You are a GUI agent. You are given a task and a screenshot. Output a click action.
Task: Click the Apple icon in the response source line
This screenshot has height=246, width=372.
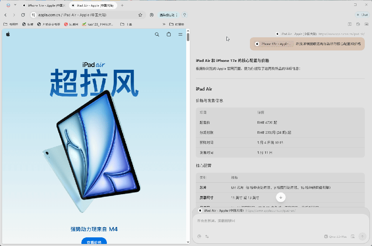[277, 34]
